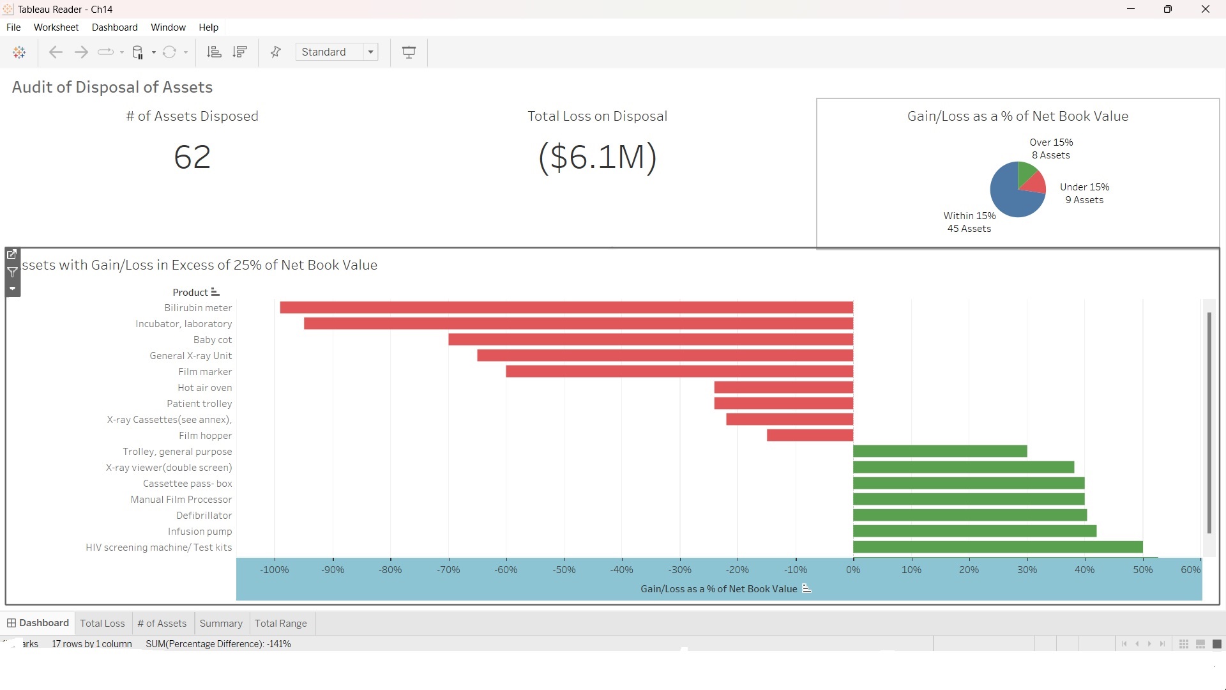This screenshot has width=1226, height=690.
Task: Click the Tableau logo toolbar icon
Action: pos(19,52)
